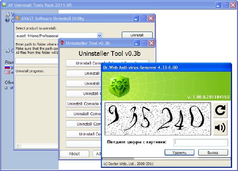Screen dimensions: 238x171
Task: Click the AVAST folder path text field
Action: (x=36, y=61)
